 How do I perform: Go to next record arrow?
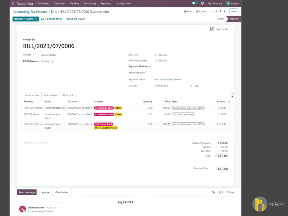click(224, 11)
